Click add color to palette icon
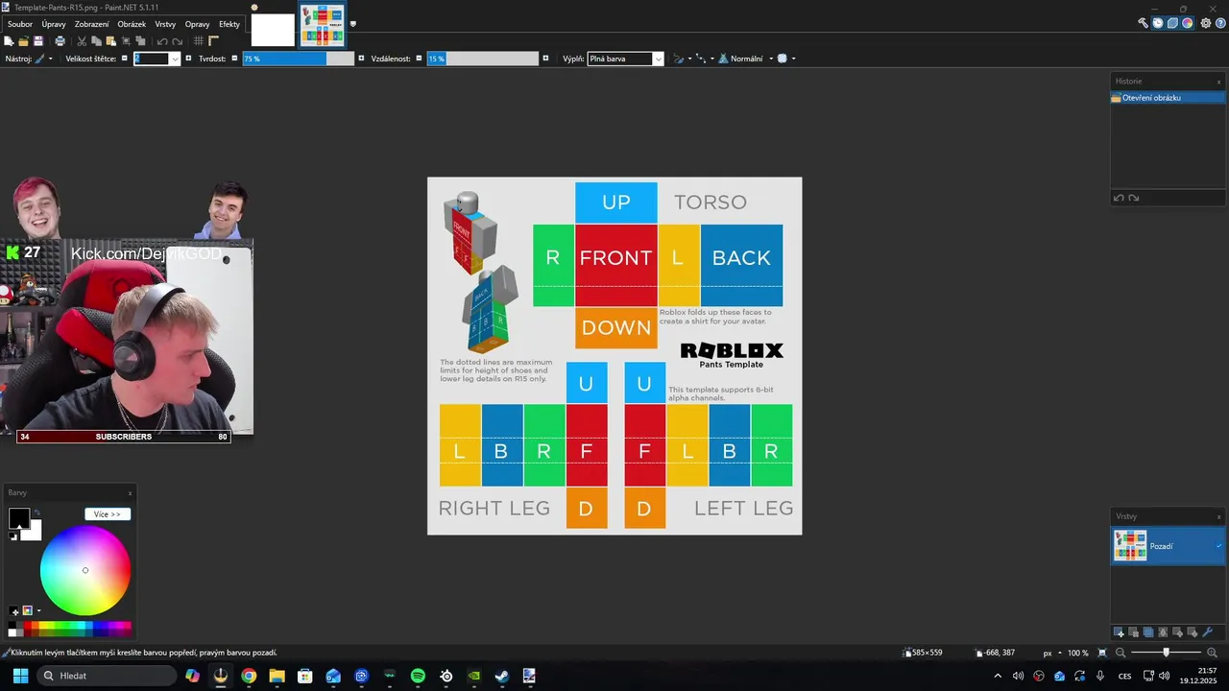The image size is (1229, 691). 14,610
